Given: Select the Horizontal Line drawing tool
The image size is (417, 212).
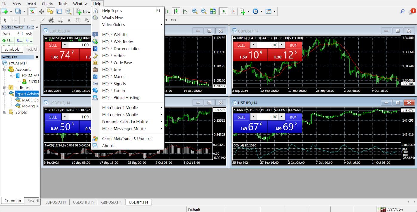Looking at the screenshot, I should [x=33, y=20].
